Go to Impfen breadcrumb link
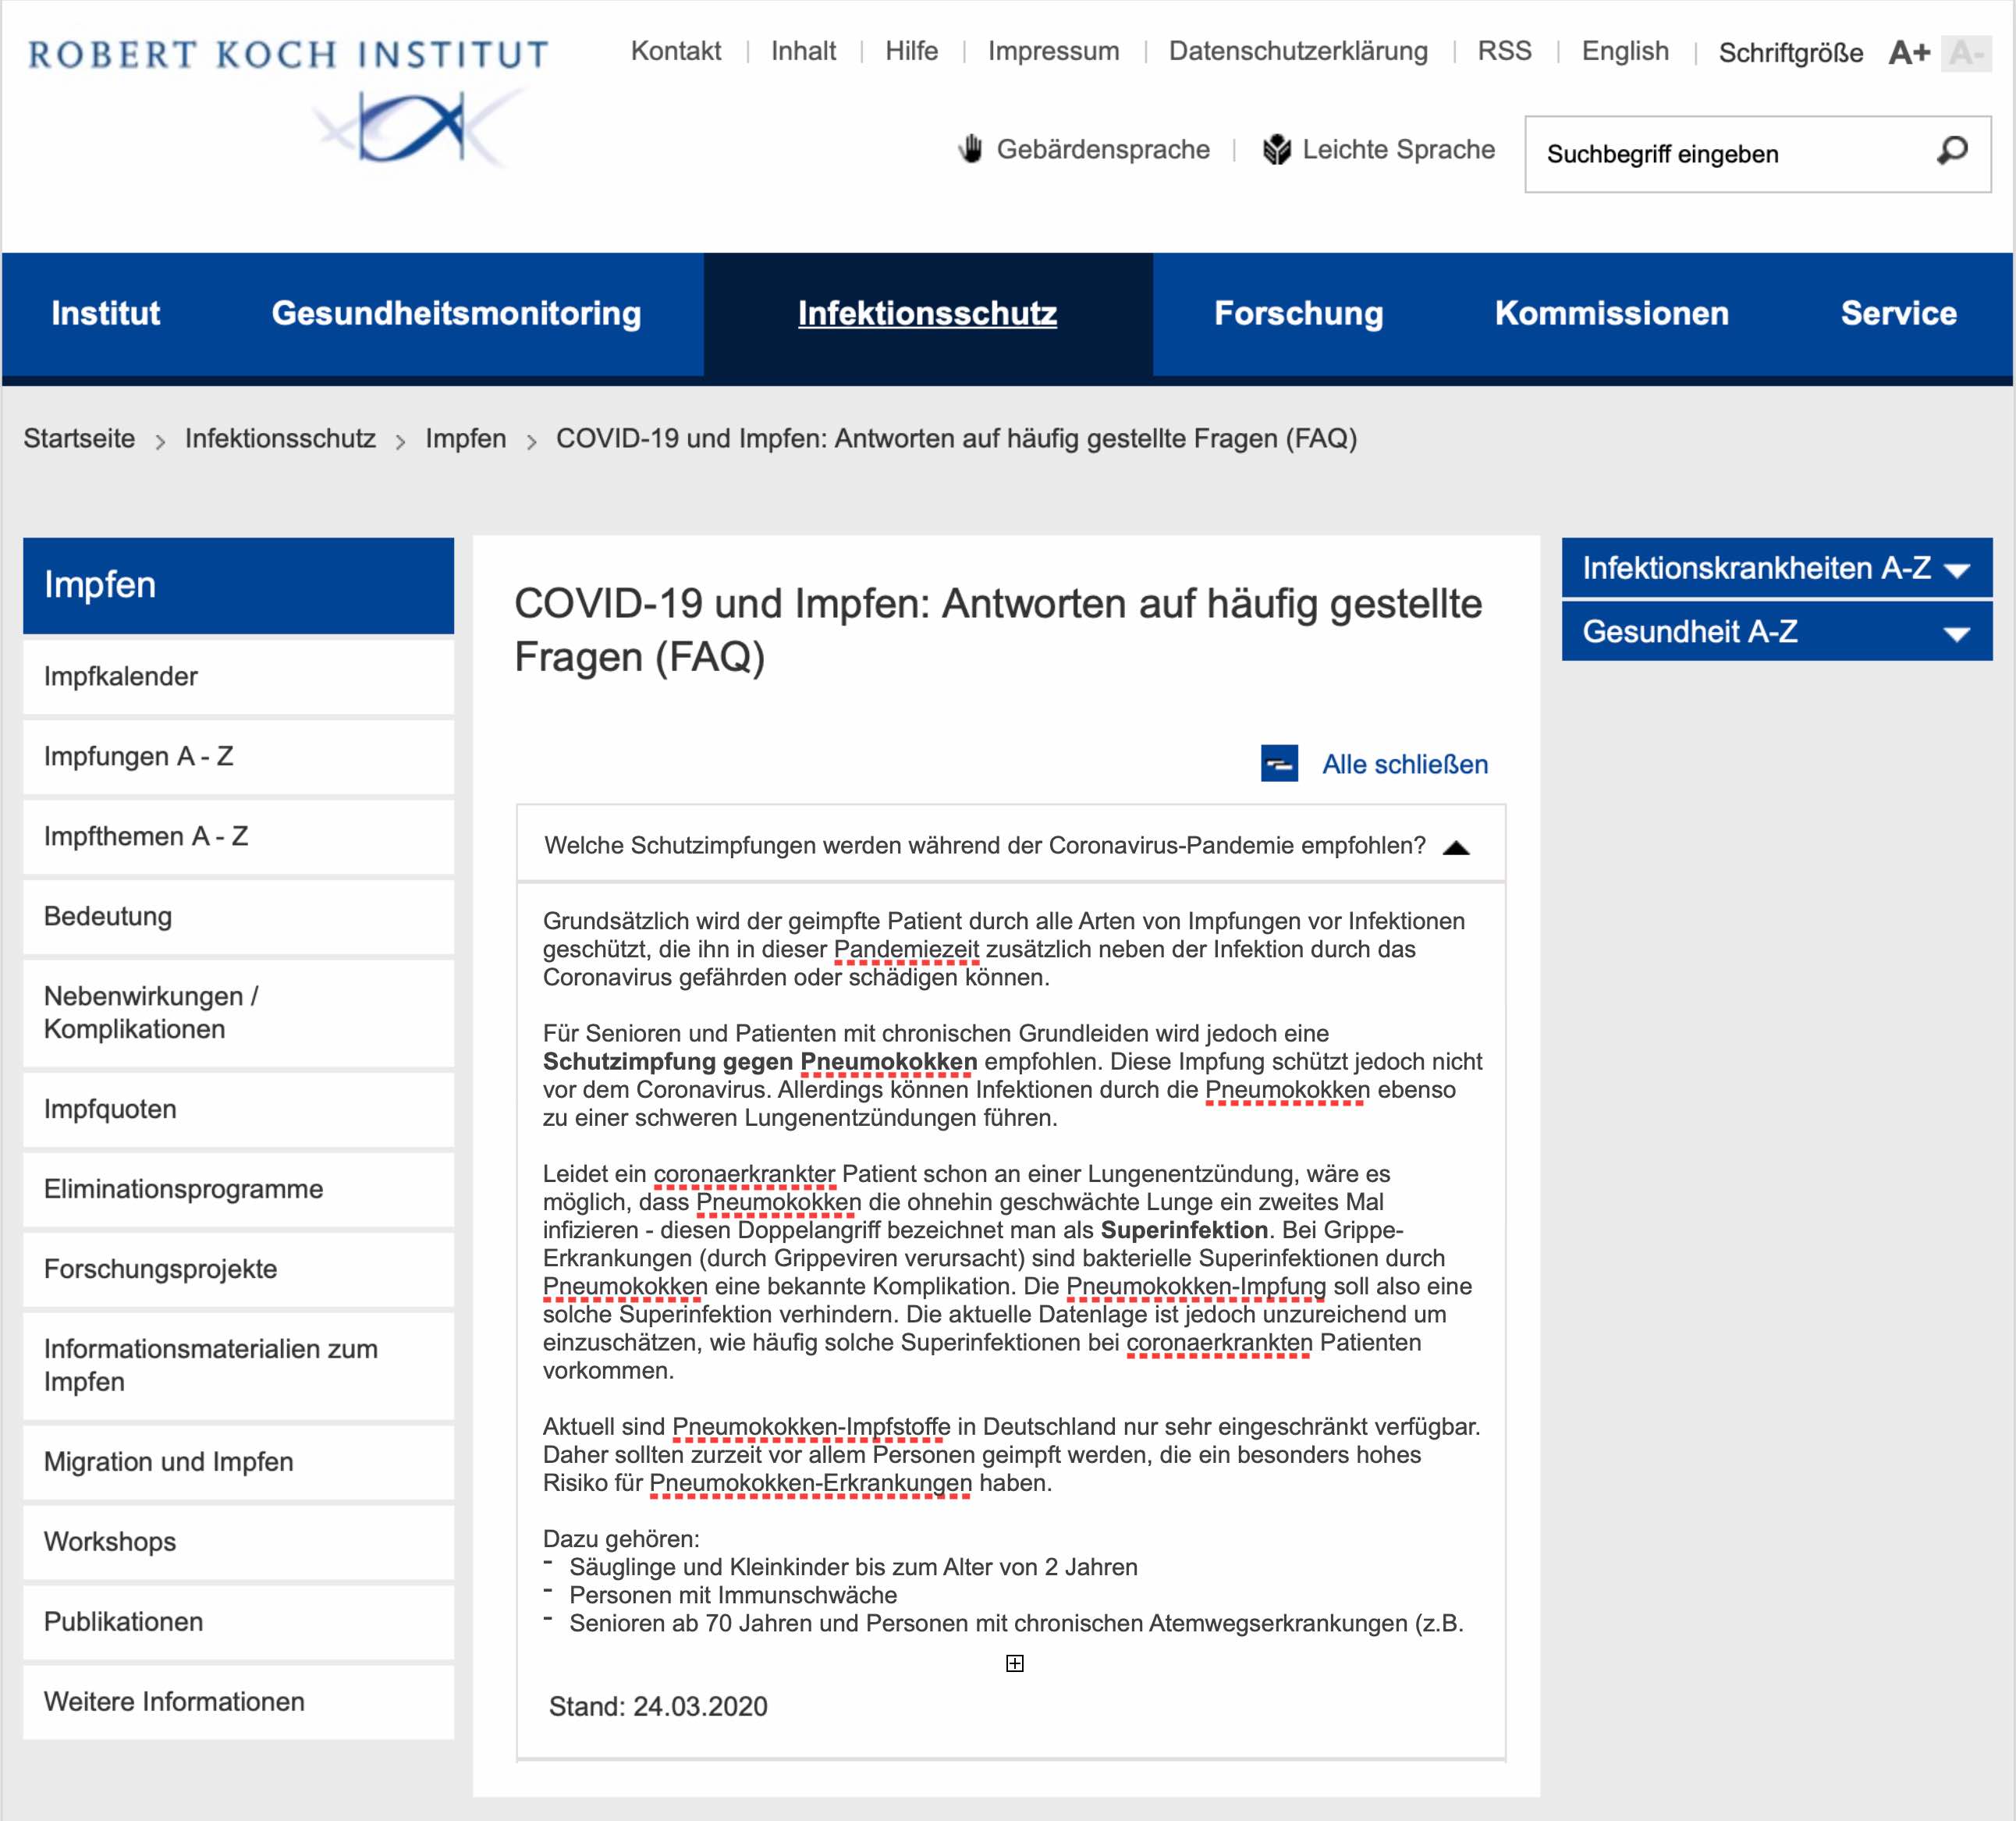Viewport: 2016px width, 1821px height. point(465,438)
